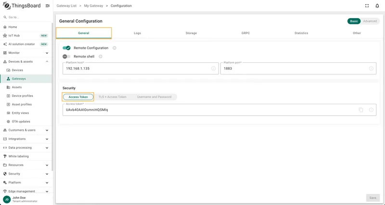Click the Device profiles icon
Viewport: 385px width, 205px height.
8,96
